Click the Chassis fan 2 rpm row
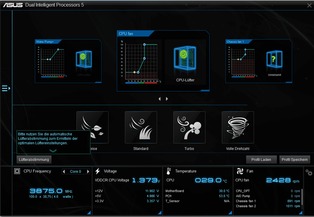314x217 pixels. (x=268, y=206)
